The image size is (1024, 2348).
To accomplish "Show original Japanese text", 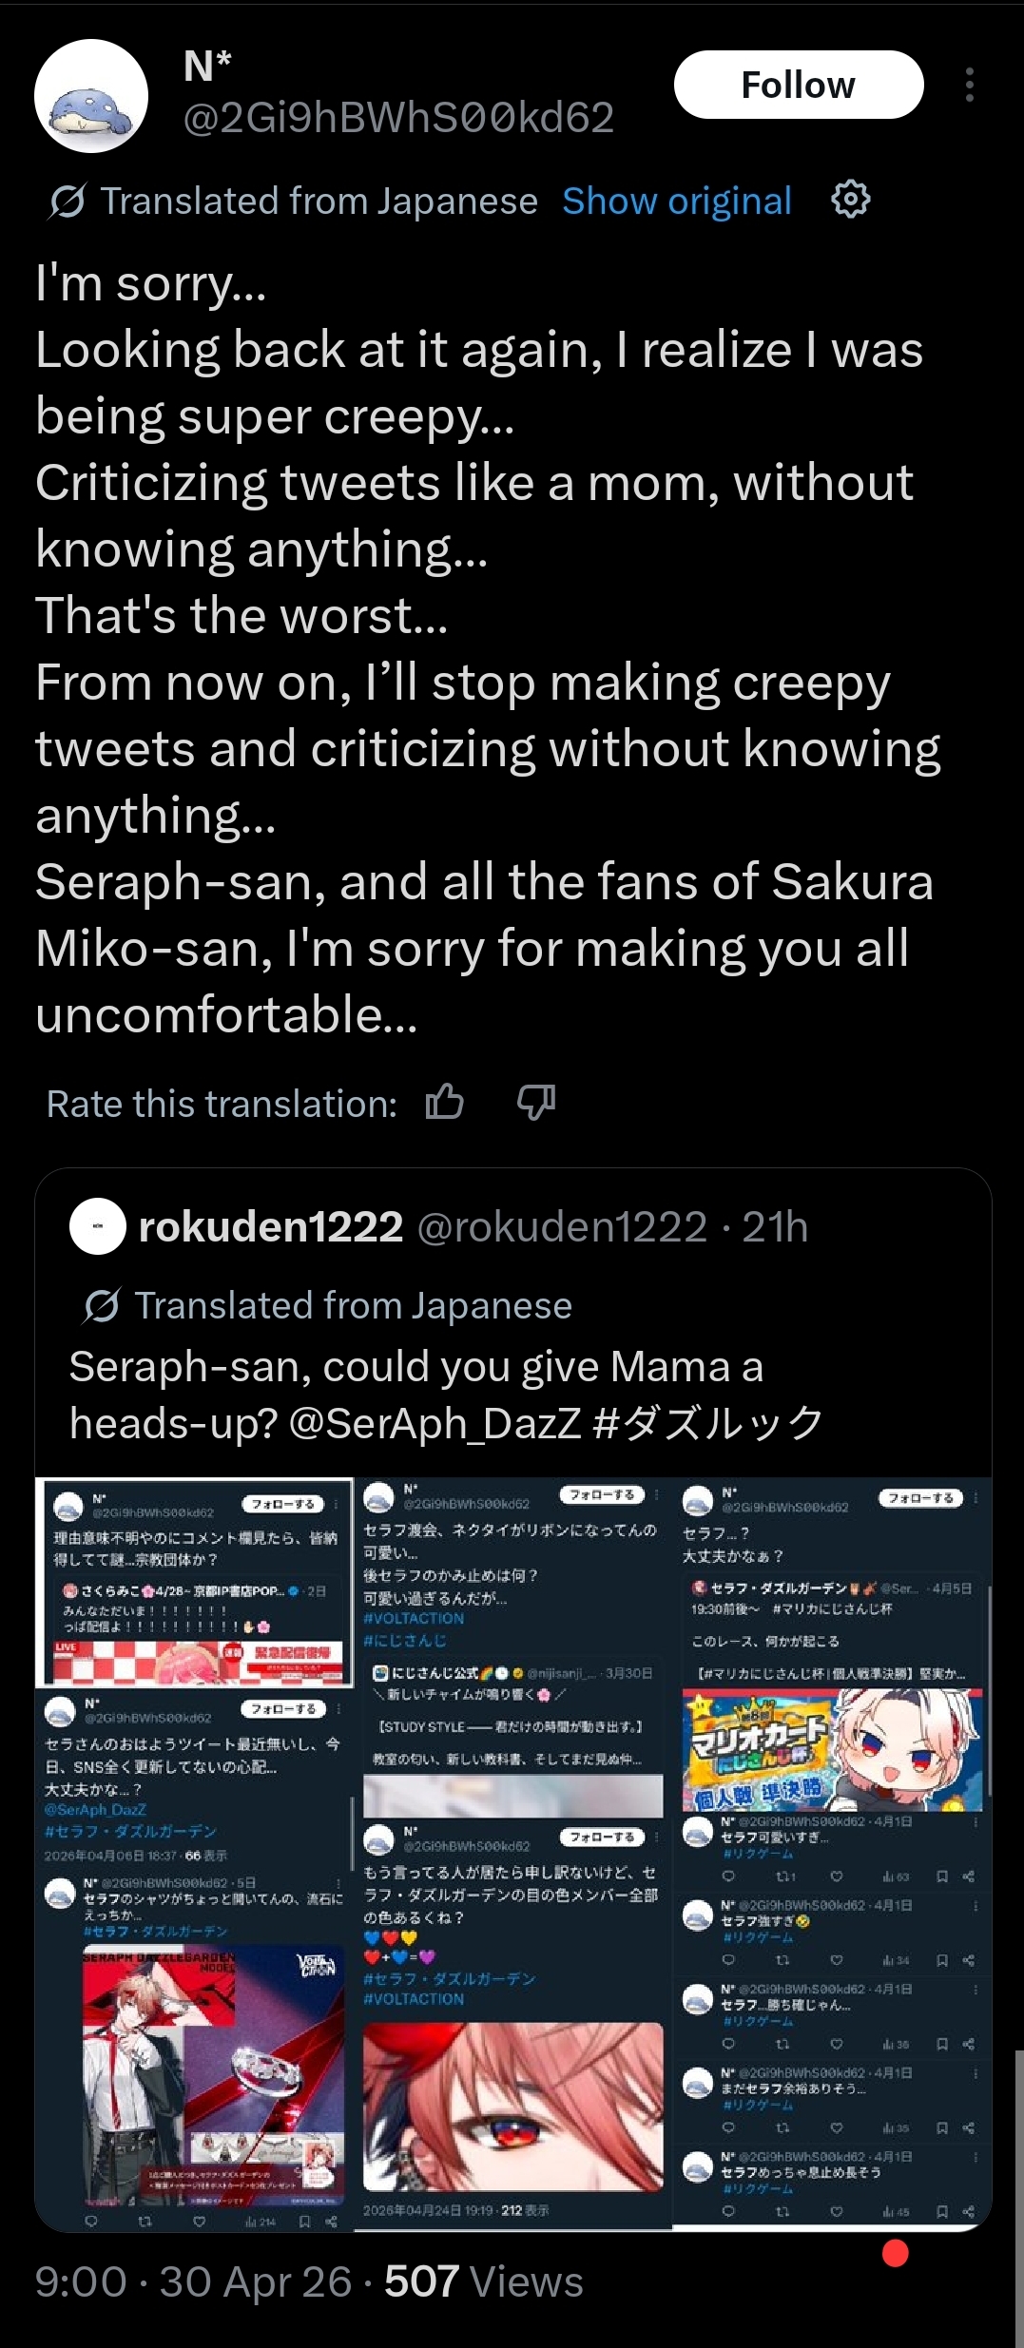I will coord(677,201).
